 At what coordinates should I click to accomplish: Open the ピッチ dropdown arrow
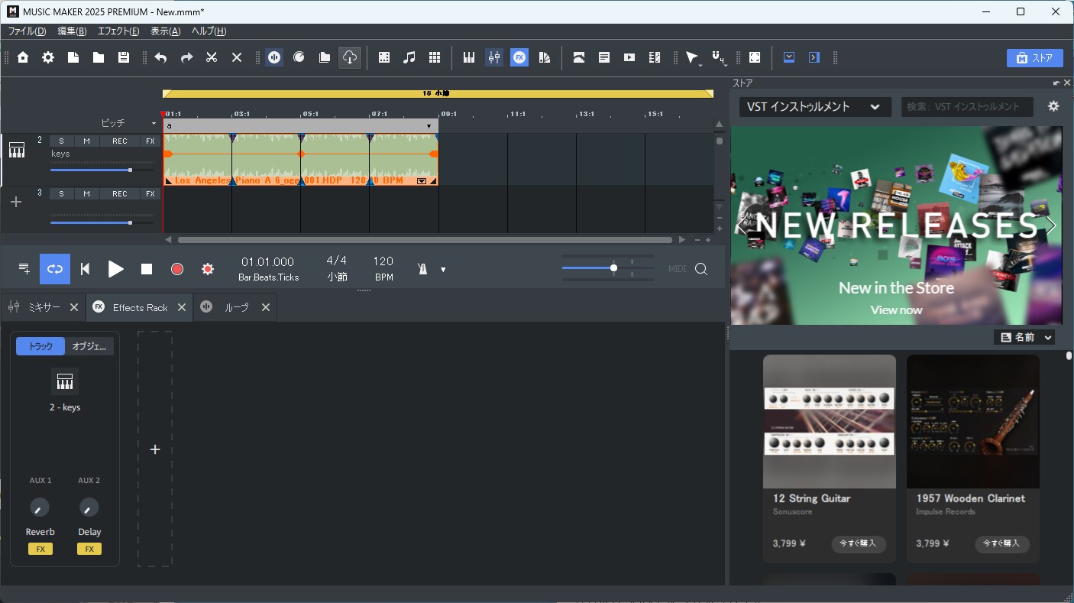tap(154, 124)
